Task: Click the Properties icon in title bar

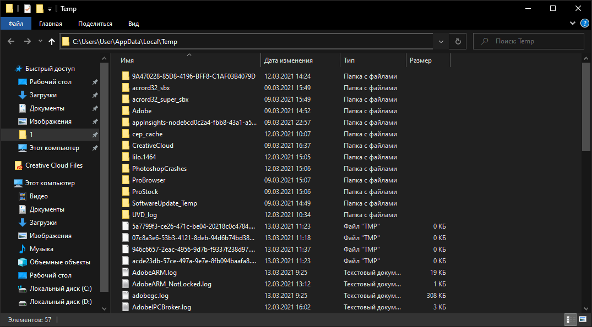Action: (26, 9)
